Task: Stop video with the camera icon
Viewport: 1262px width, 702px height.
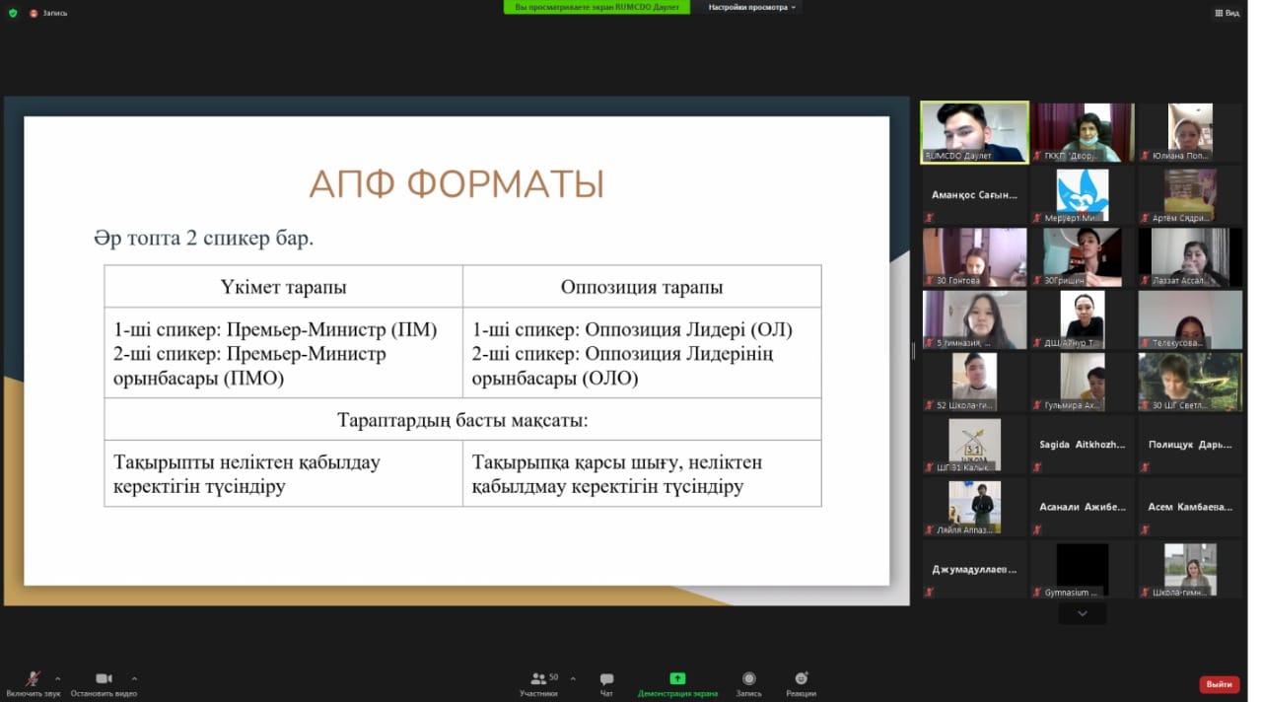Action: (x=104, y=679)
